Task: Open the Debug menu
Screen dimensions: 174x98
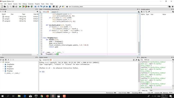Action: (24, 4)
